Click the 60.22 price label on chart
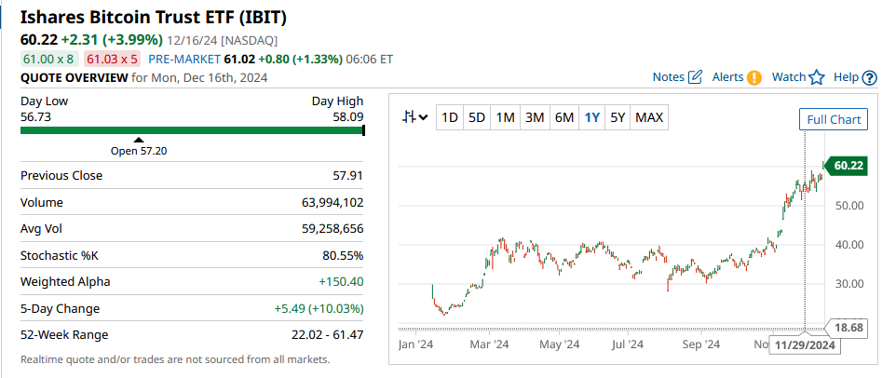 848,166
